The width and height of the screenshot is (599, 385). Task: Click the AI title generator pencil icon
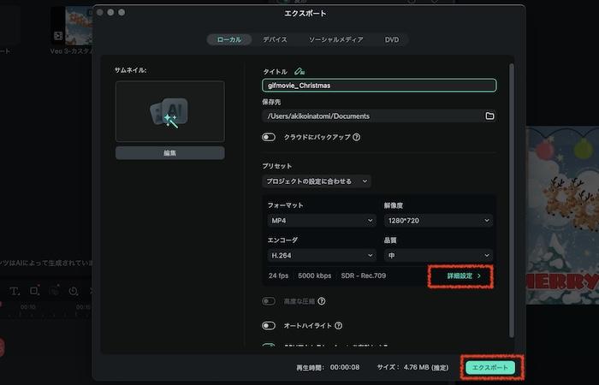pyautogui.click(x=299, y=71)
